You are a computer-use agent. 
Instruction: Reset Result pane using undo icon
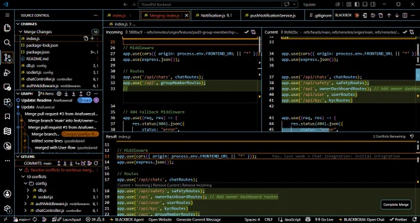(412, 137)
